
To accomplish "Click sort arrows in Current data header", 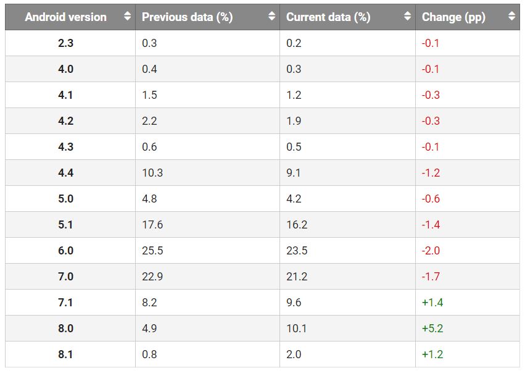I will pyautogui.click(x=407, y=17).
